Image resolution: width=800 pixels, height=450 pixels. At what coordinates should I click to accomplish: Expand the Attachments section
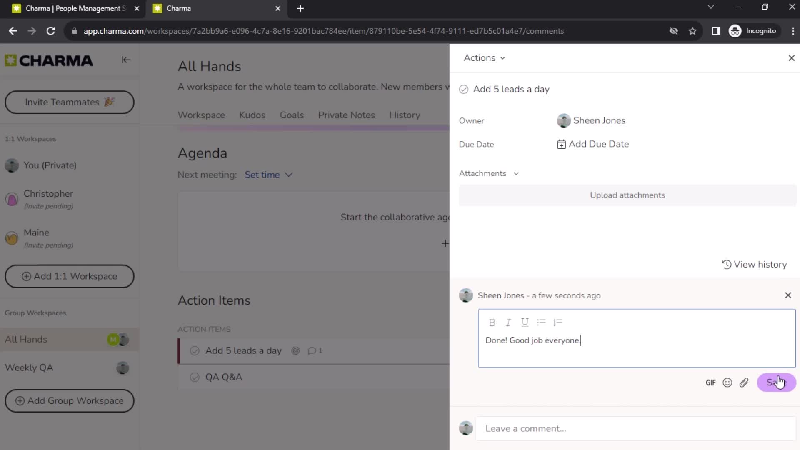pos(515,173)
